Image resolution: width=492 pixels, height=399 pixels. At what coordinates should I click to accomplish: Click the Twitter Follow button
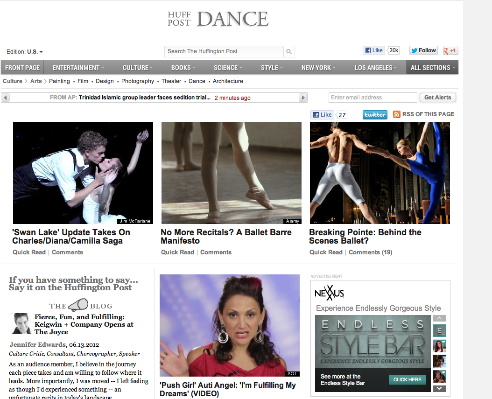[423, 50]
